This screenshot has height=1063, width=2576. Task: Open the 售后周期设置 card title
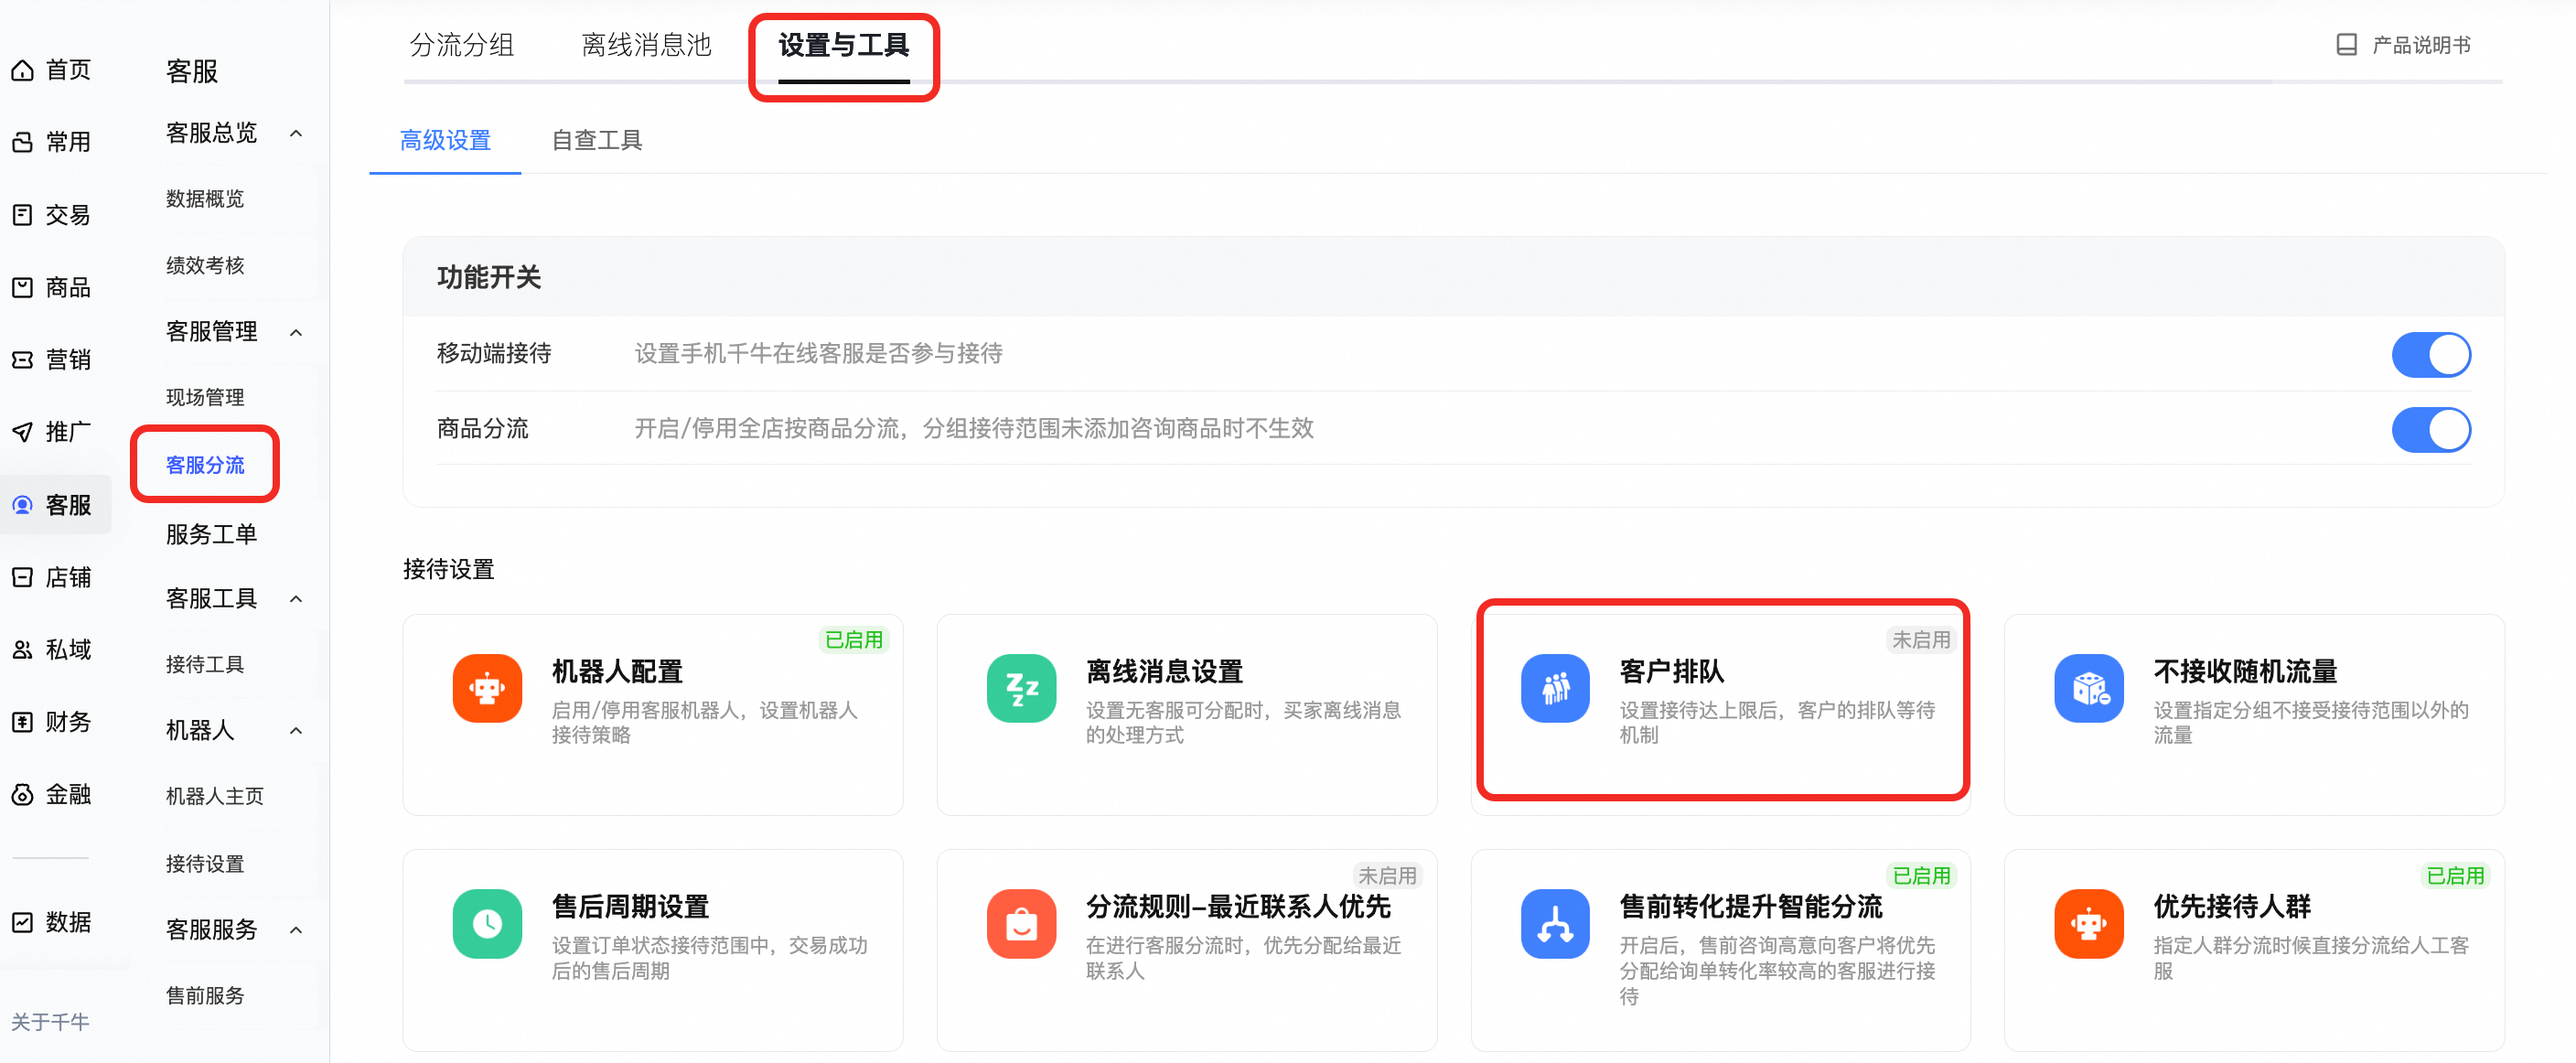pos(630,906)
